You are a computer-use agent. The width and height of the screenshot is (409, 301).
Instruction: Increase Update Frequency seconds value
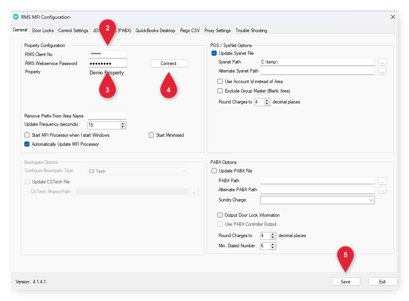[x=123, y=123]
